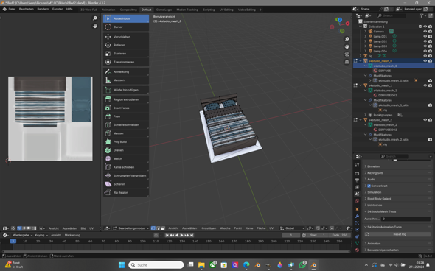Viewport: 435px width, 271px height.
Task: Activate the Kante schieben tool
Action: [x=126, y=167]
